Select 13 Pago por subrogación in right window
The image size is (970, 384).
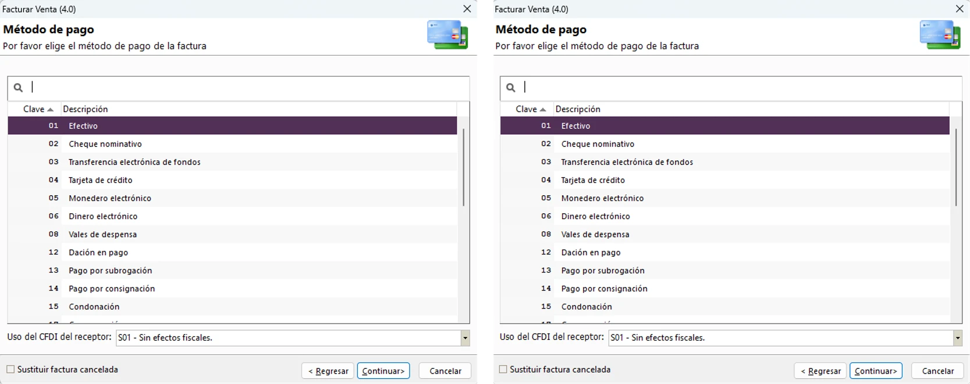tap(724, 270)
